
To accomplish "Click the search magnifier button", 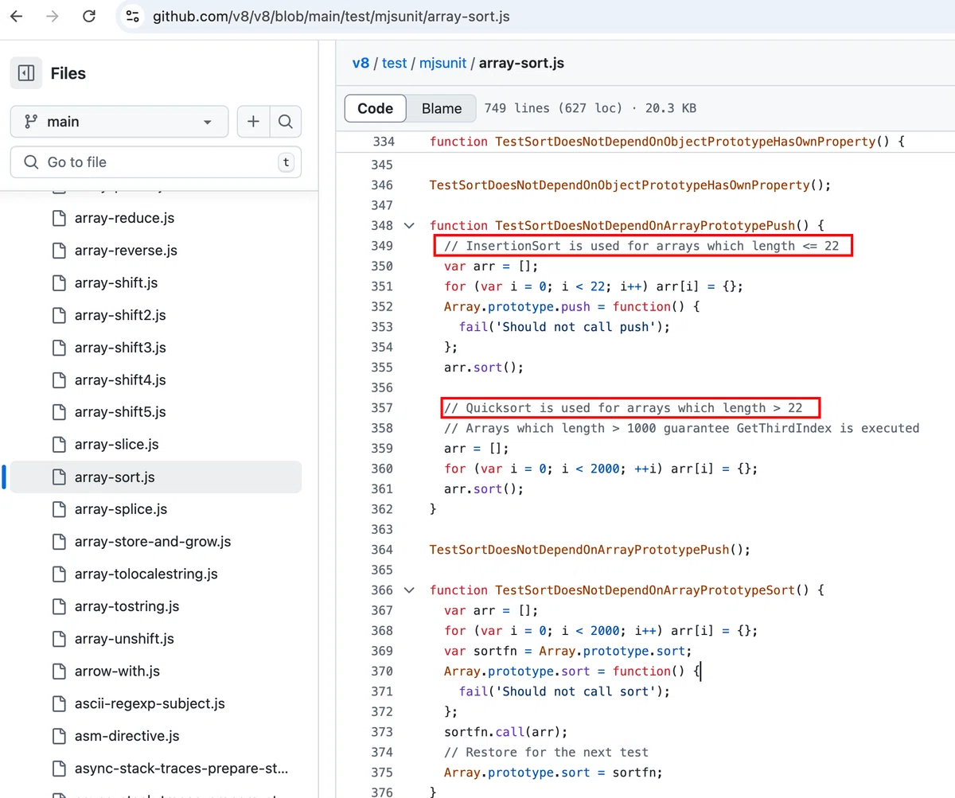I will tap(286, 122).
